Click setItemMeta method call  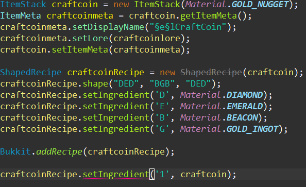point(80,50)
